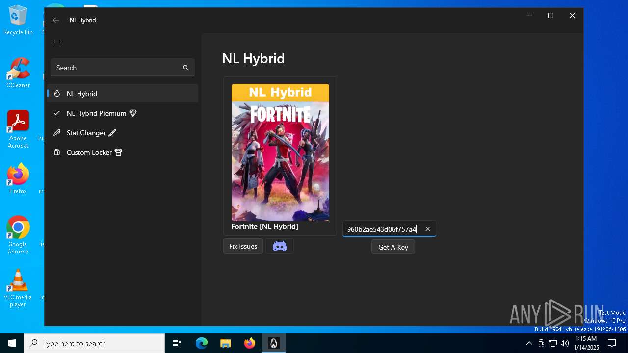Open the NL Hybrid Premium page
This screenshot has height=353, width=628.
[123, 113]
